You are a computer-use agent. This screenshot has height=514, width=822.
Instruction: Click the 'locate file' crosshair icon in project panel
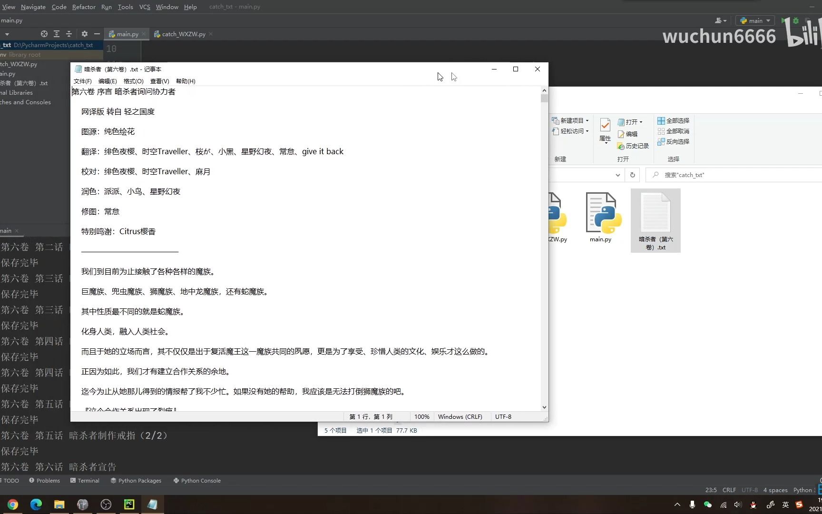(x=44, y=34)
